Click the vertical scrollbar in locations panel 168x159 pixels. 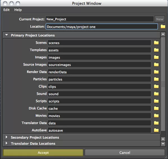tap(163, 84)
